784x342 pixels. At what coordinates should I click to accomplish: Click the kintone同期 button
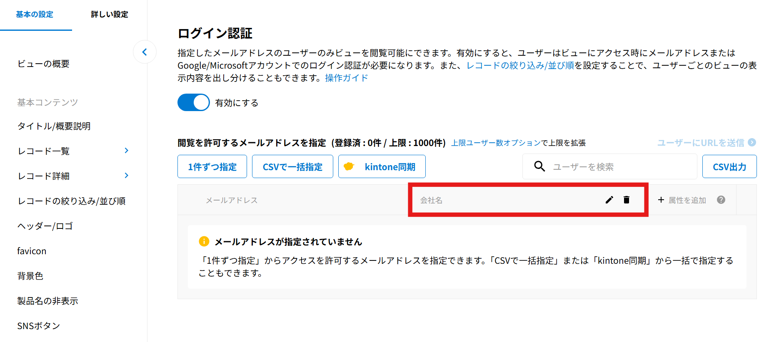click(x=382, y=167)
